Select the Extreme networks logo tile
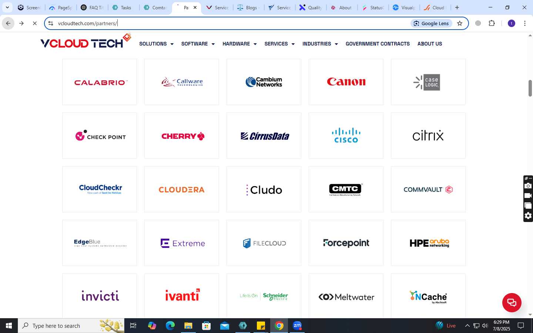The image size is (533, 333). pos(182,243)
